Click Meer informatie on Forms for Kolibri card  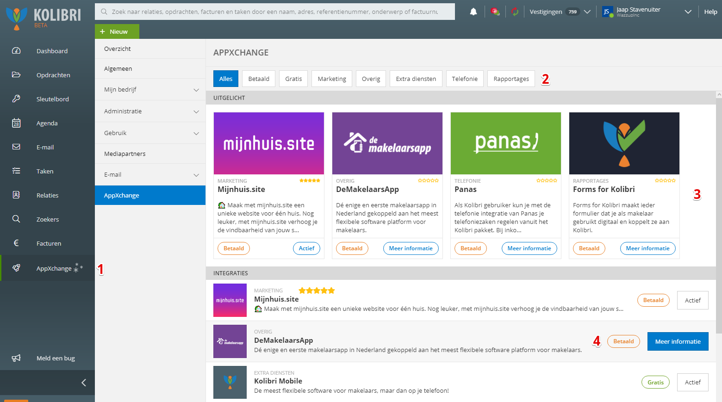pyautogui.click(x=648, y=248)
